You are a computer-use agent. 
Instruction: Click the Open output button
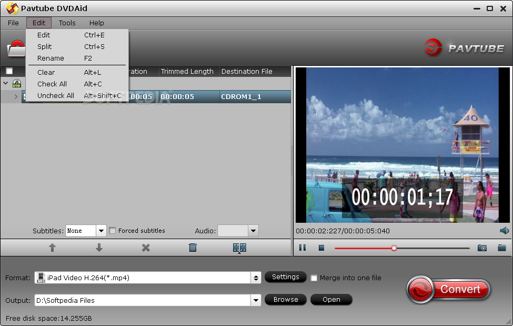[331, 300]
